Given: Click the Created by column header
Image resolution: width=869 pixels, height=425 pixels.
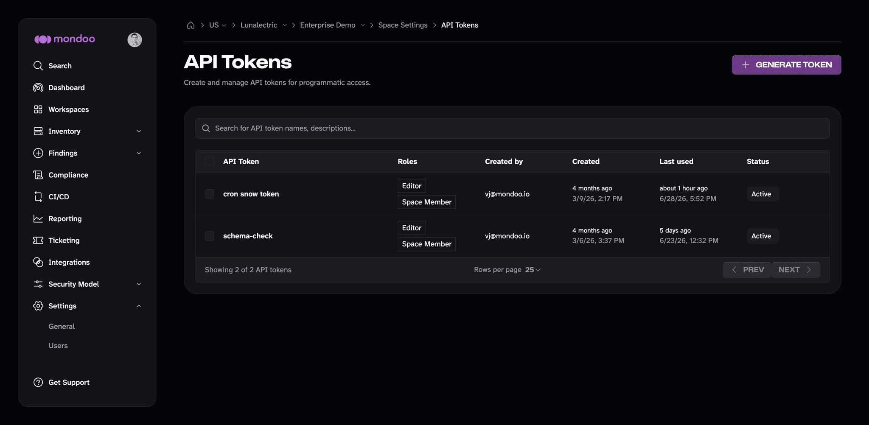Looking at the screenshot, I should [504, 162].
